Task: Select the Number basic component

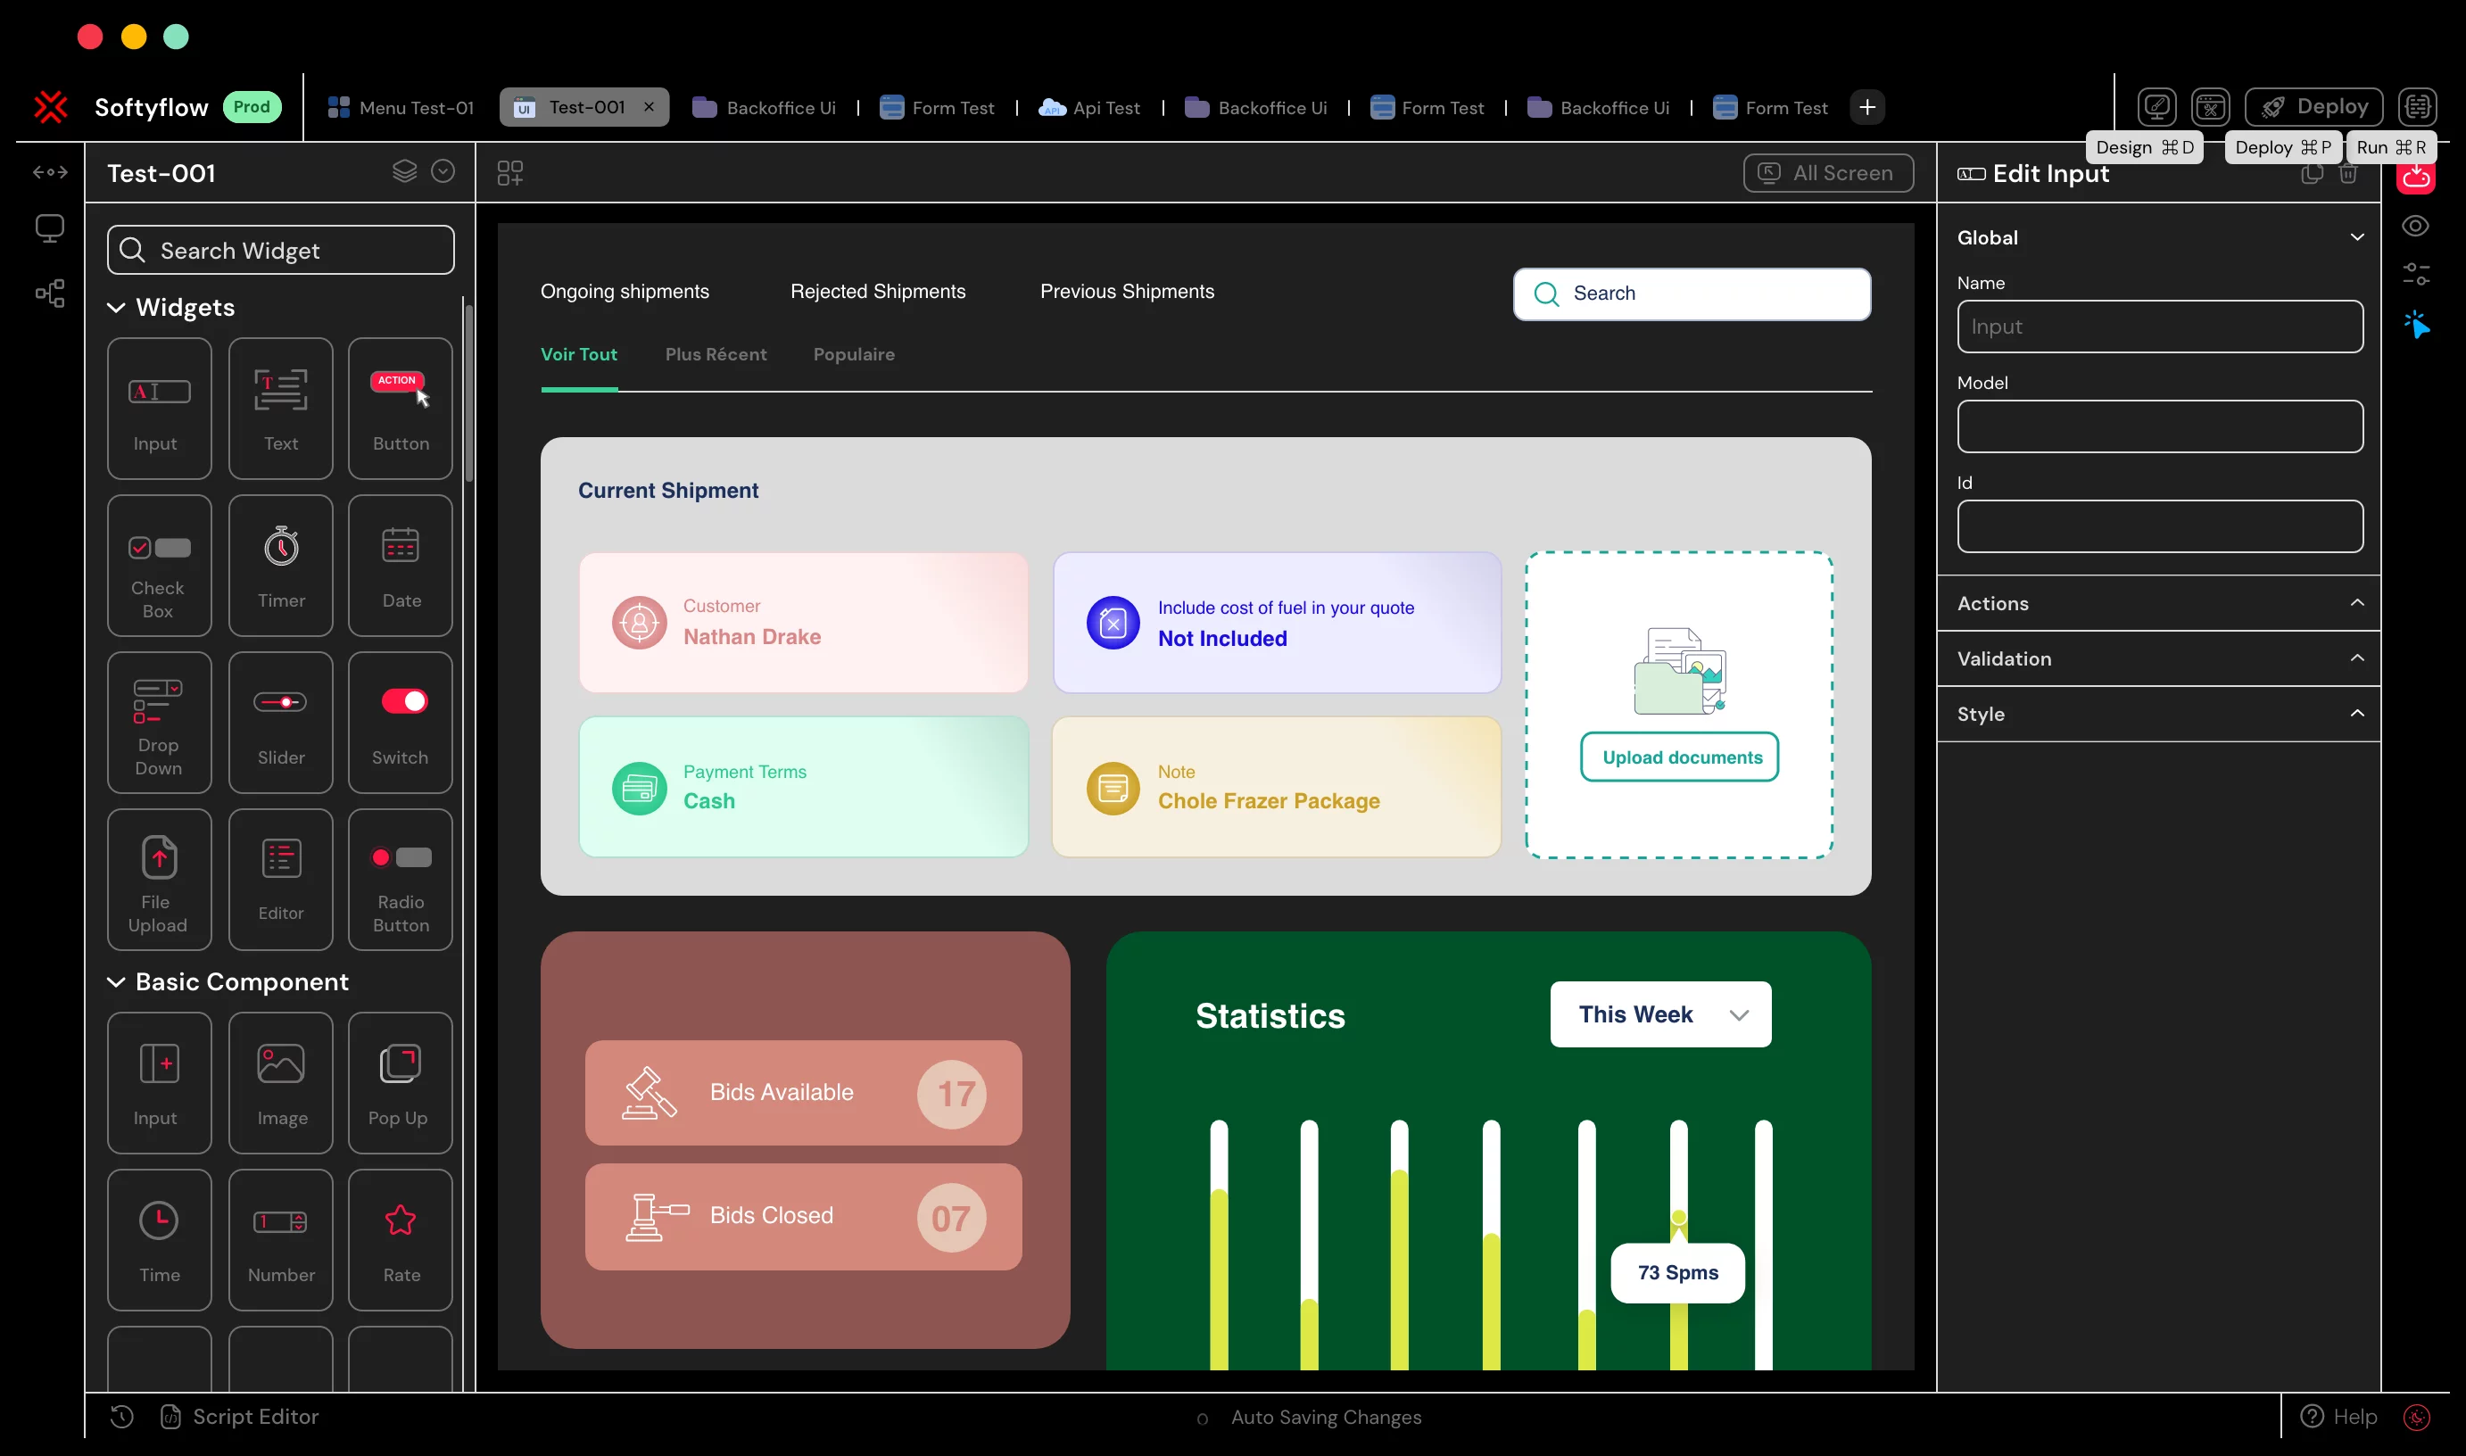Action: [280, 1240]
